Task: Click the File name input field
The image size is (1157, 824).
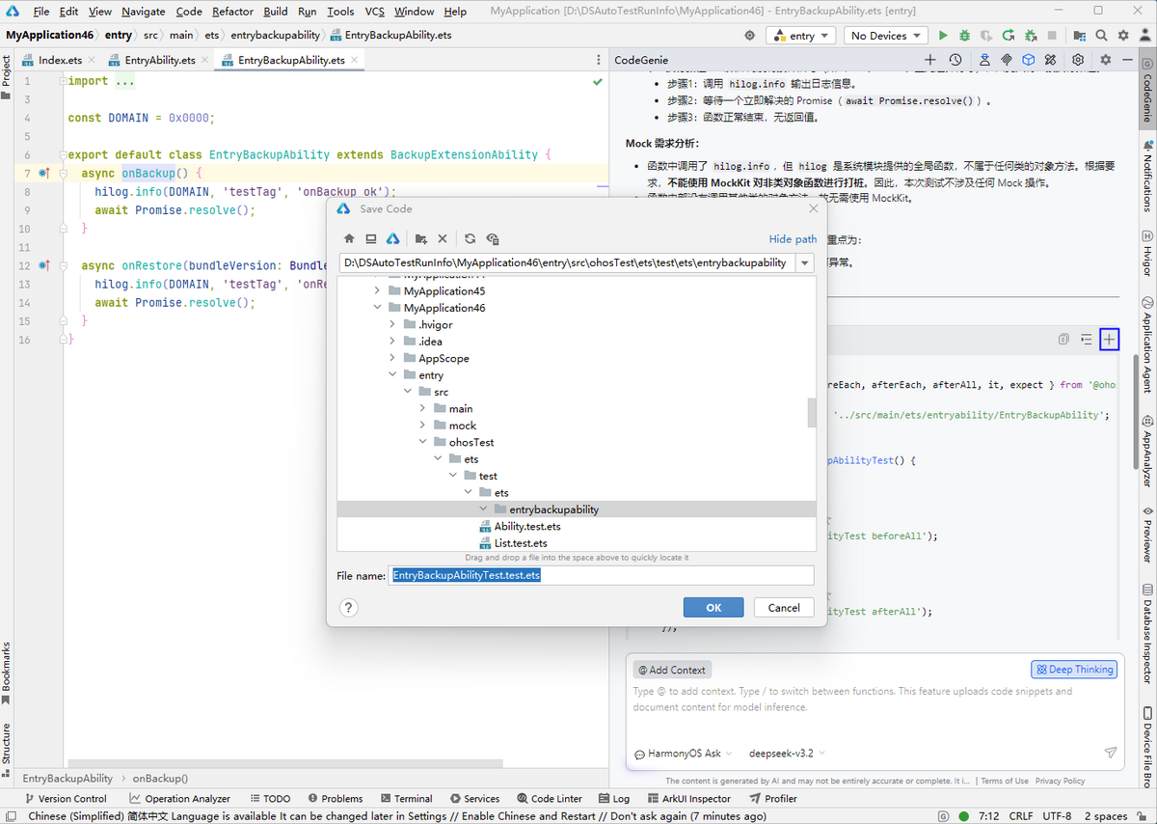Action: pos(601,575)
